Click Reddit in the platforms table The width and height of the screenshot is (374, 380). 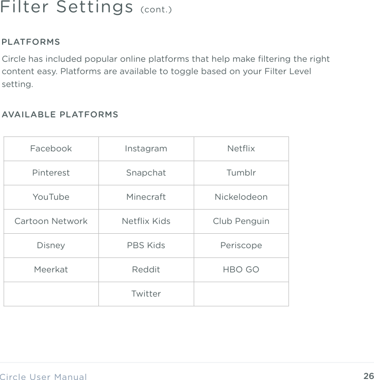[146, 270]
